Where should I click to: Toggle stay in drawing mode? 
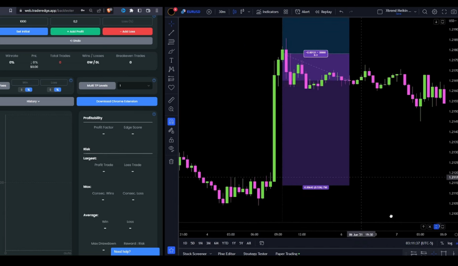[x=171, y=131]
